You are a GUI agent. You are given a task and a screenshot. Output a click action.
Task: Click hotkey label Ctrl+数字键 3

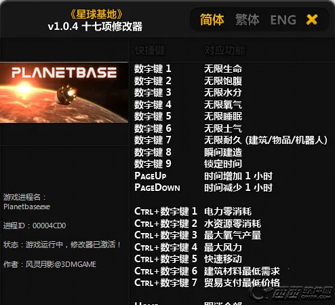[x=166, y=235]
